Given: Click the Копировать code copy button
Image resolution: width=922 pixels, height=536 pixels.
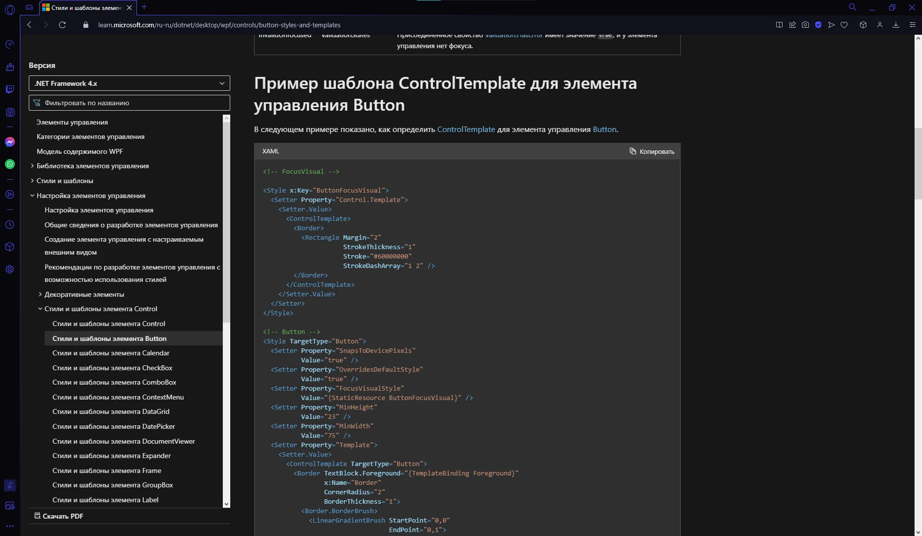Looking at the screenshot, I should click(652, 151).
